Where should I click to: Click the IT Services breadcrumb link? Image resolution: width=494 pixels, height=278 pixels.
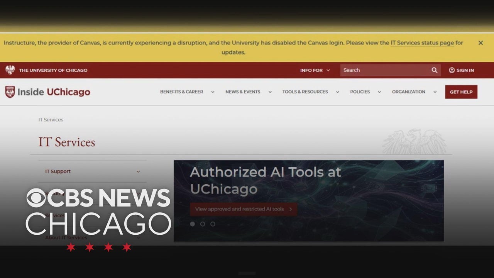tap(51, 120)
